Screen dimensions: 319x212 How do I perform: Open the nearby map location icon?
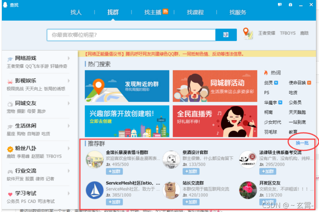[248, 34]
